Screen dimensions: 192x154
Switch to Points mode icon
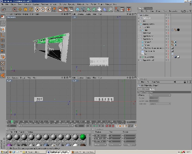point(3,40)
